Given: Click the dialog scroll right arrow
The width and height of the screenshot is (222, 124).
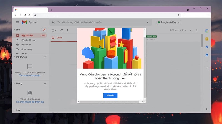Looking at the screenshot, I should [x=142, y=101].
